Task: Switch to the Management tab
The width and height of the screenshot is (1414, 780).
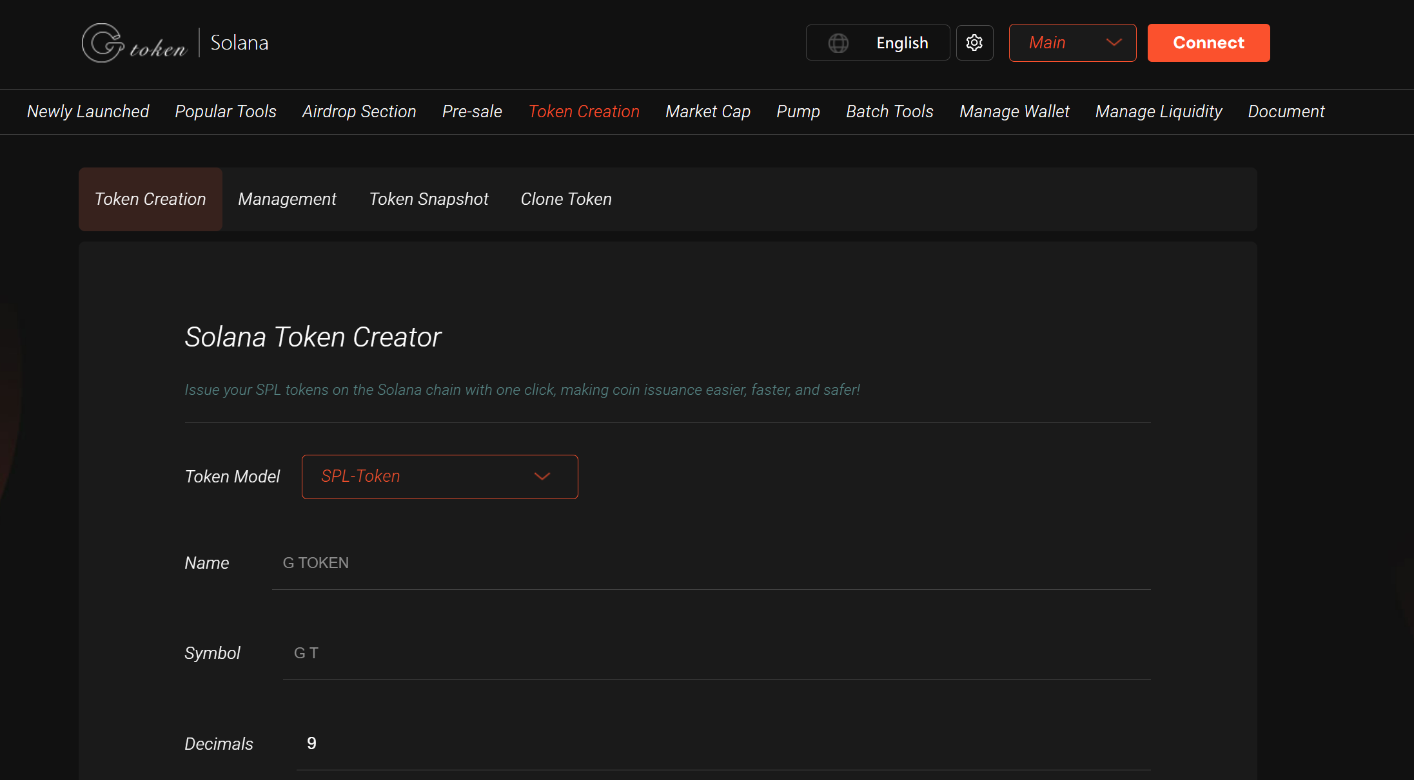Action: tap(288, 199)
